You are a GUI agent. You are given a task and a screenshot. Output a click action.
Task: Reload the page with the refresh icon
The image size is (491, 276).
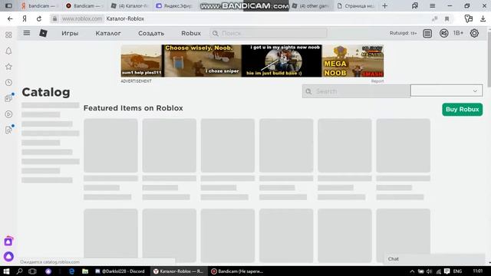coord(39,18)
